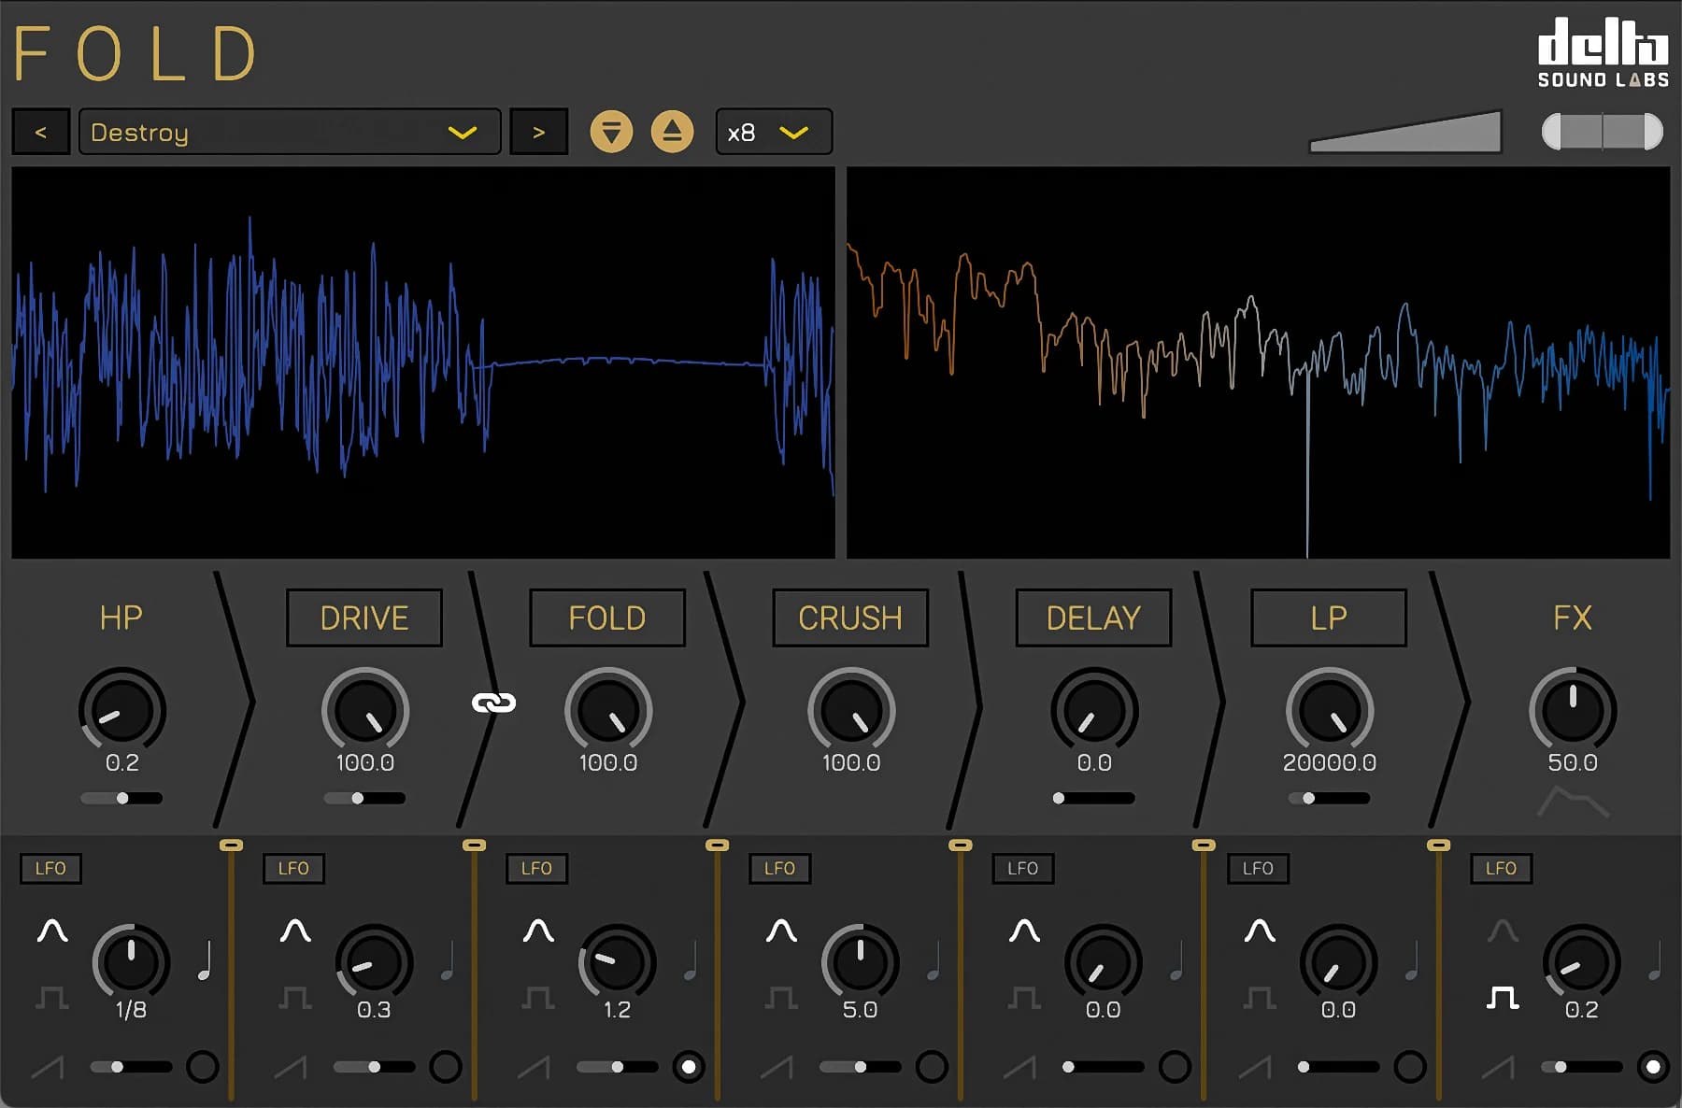Open the Destroy preset dropdown

point(290,132)
